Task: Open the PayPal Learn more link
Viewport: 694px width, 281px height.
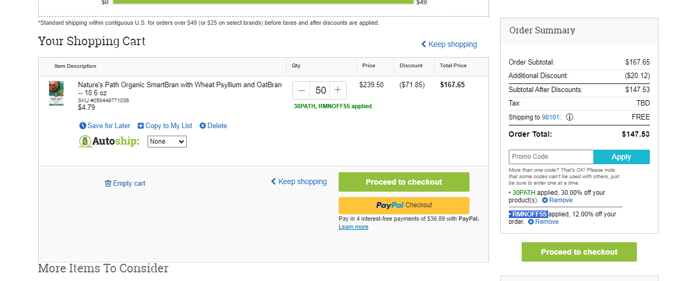Action: point(353,227)
